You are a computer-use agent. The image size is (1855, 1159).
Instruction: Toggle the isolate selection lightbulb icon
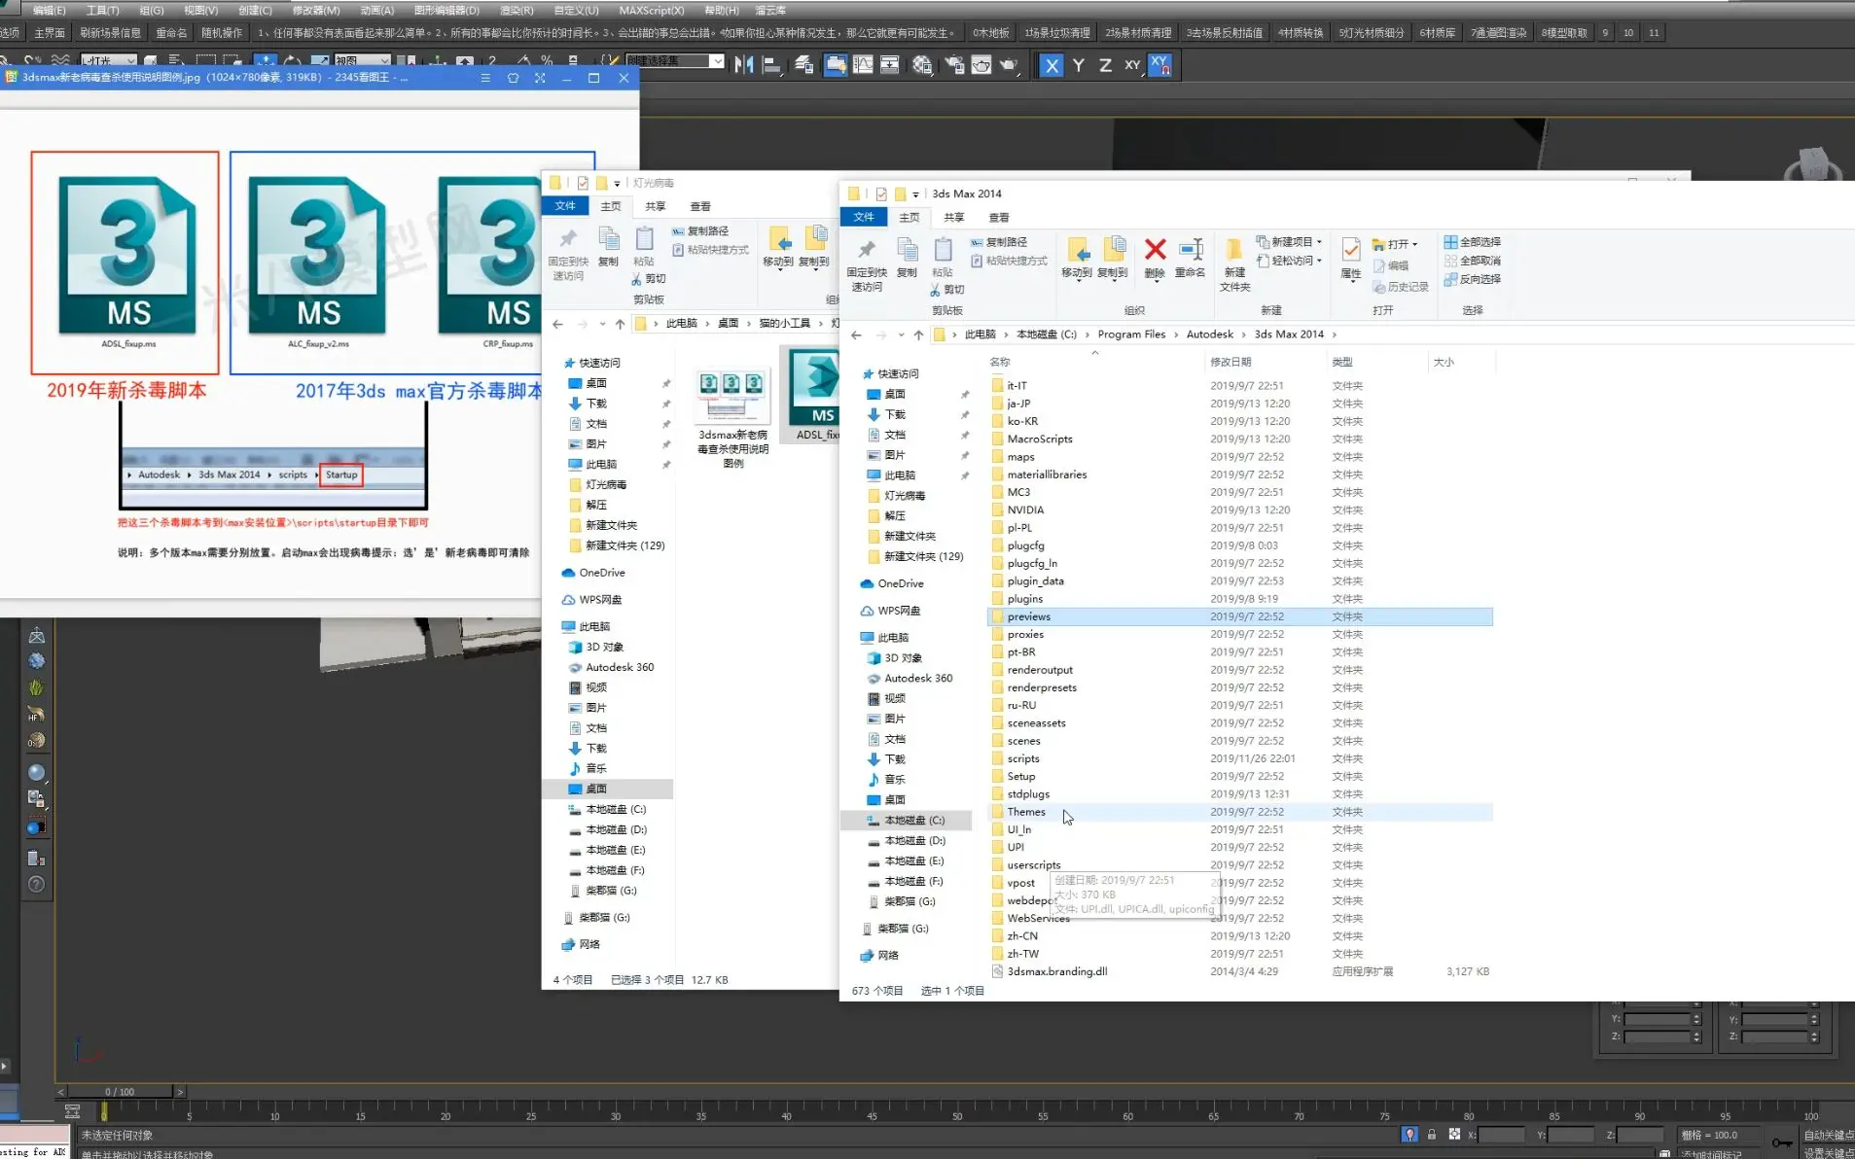click(1409, 1135)
